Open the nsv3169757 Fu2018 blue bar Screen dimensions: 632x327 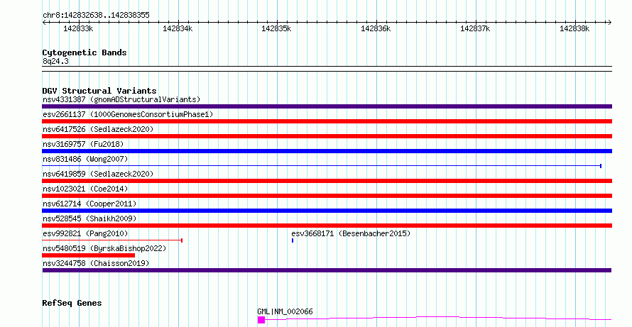[327, 151]
